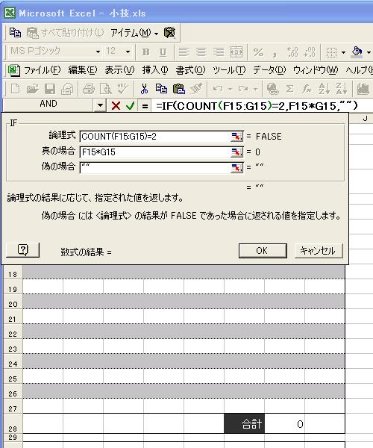Image resolution: width=373 pixels, height=448 pixels.
Task: Collapse dialog via 偽の場合 range selector
Action: (x=237, y=167)
